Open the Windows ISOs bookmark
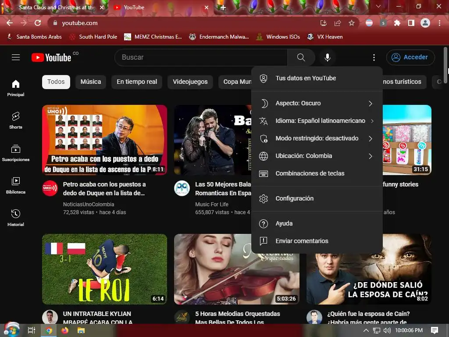This screenshot has width=449, height=337. coord(278,37)
